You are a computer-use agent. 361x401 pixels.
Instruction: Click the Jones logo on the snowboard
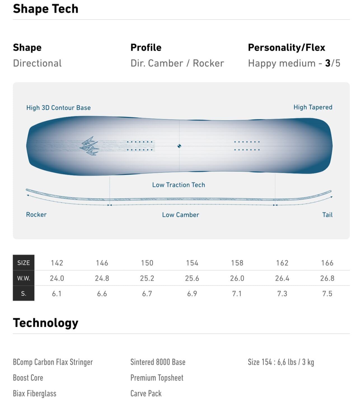point(90,146)
